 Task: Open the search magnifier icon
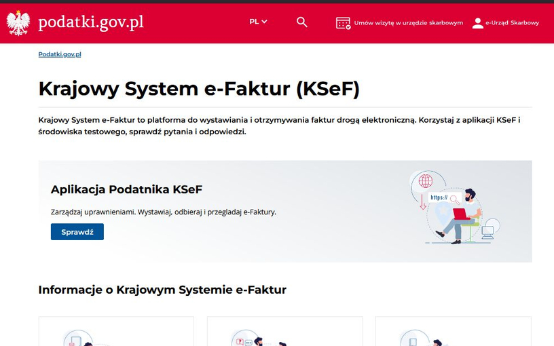(x=301, y=22)
